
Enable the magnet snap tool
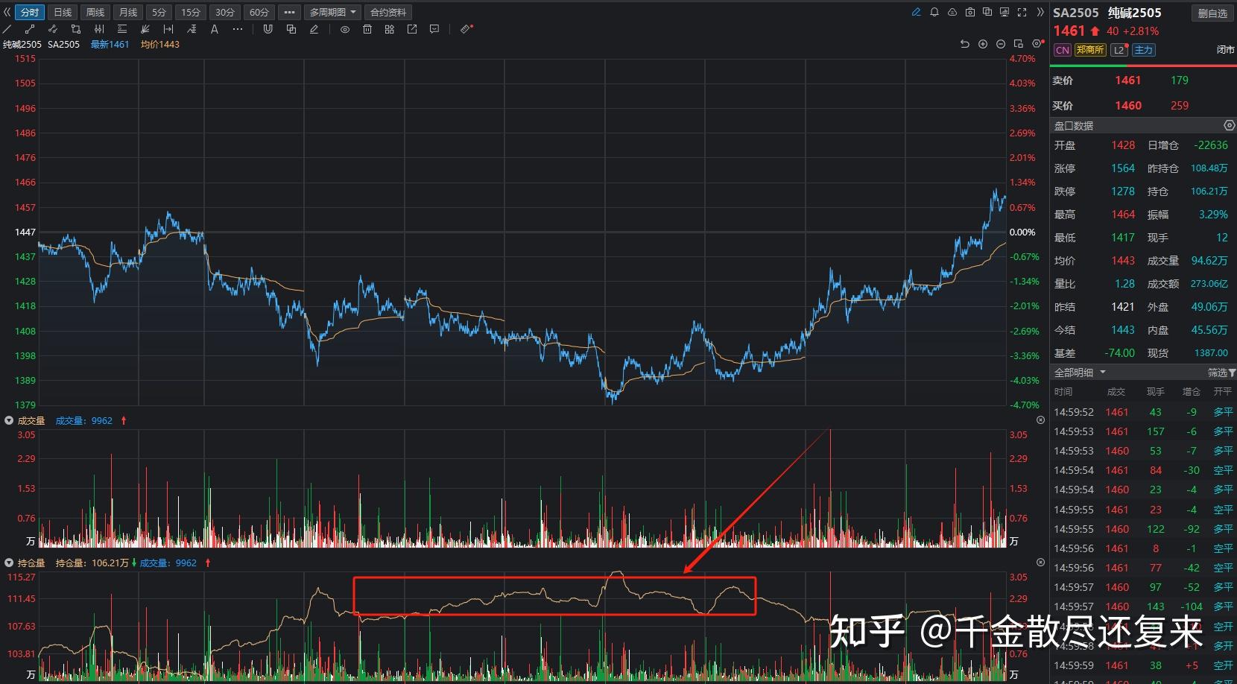268,29
